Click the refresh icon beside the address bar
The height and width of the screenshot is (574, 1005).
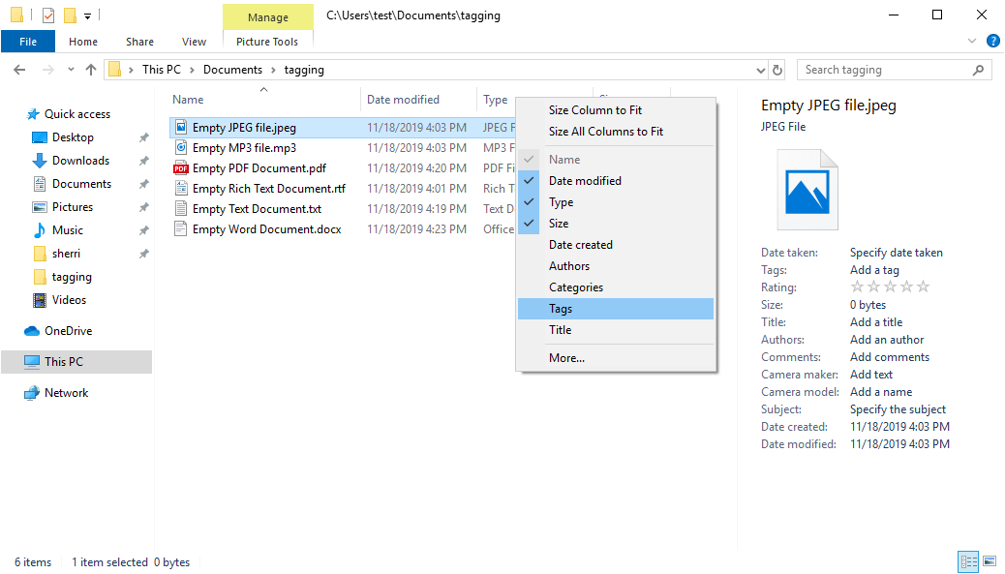(777, 69)
